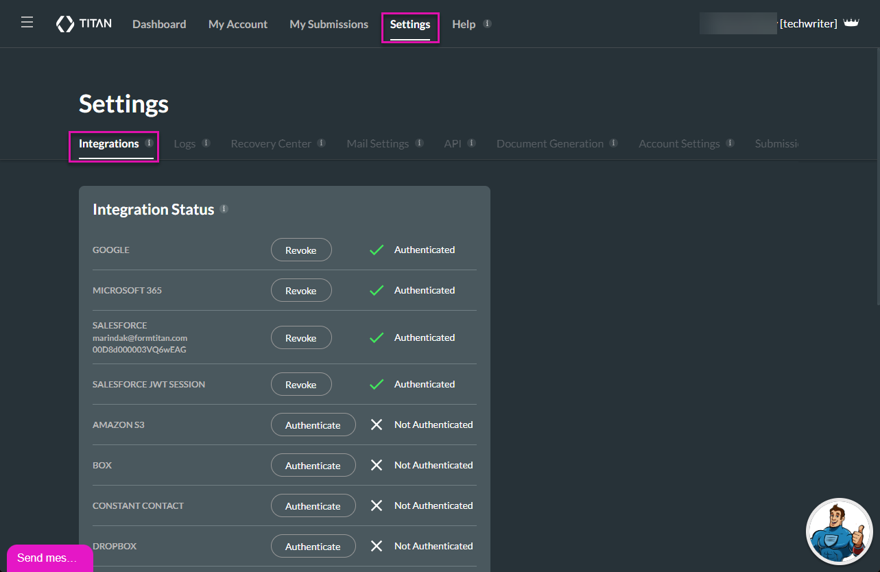880x572 pixels.
Task: Revoke the Microsoft 365 integration
Action: 301,290
